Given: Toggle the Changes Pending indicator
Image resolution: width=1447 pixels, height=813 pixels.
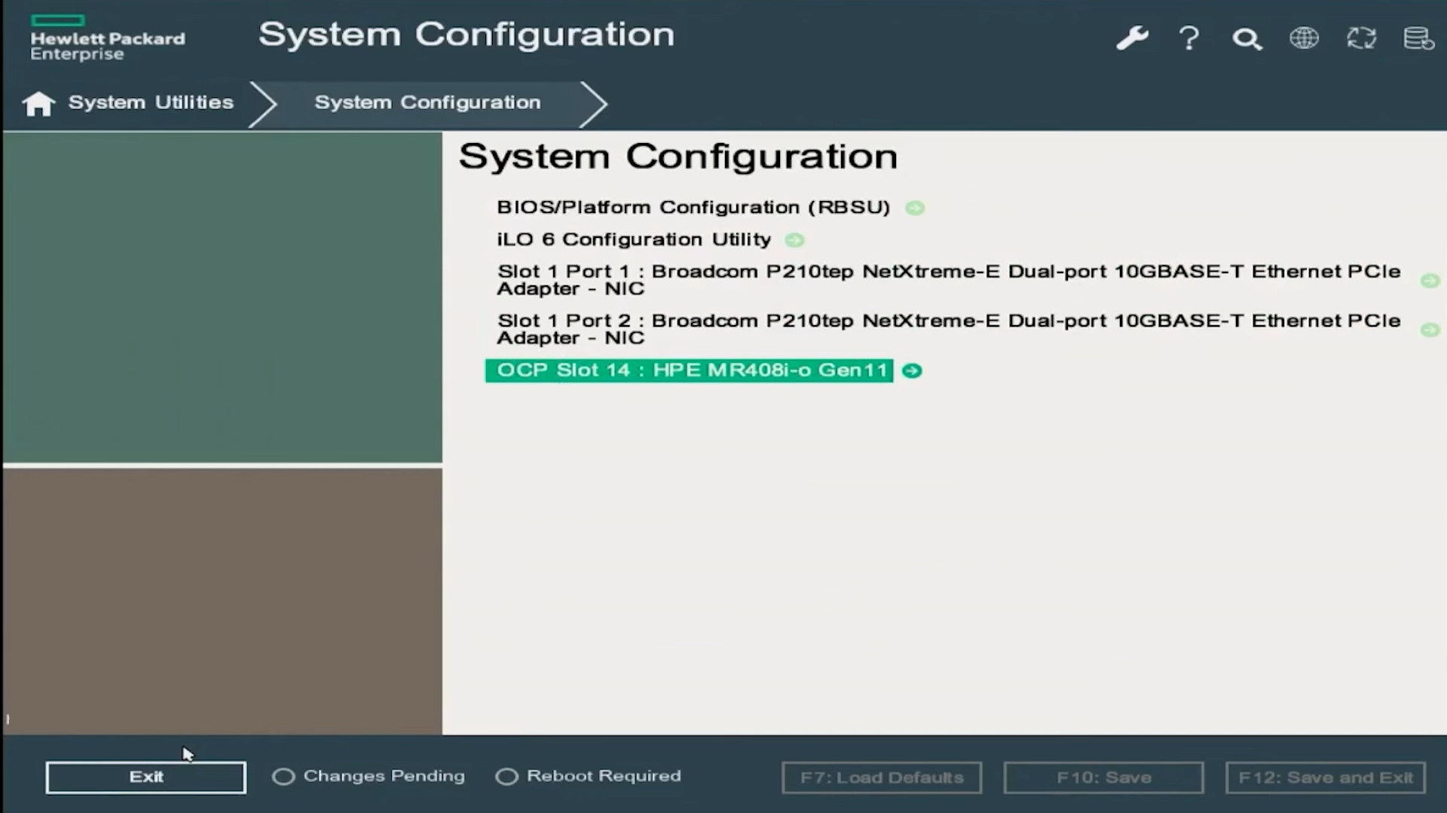Looking at the screenshot, I should pos(283,776).
